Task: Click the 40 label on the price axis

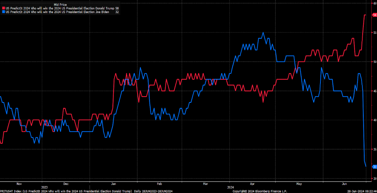Action: click(x=374, y=120)
